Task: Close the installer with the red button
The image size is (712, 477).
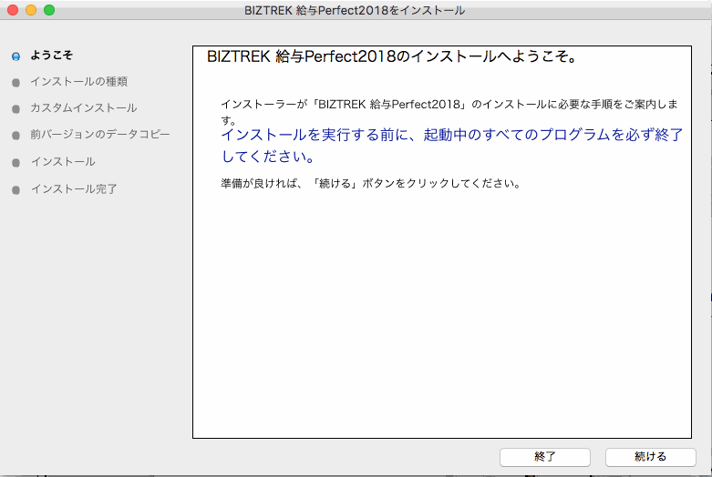Action: [13, 10]
